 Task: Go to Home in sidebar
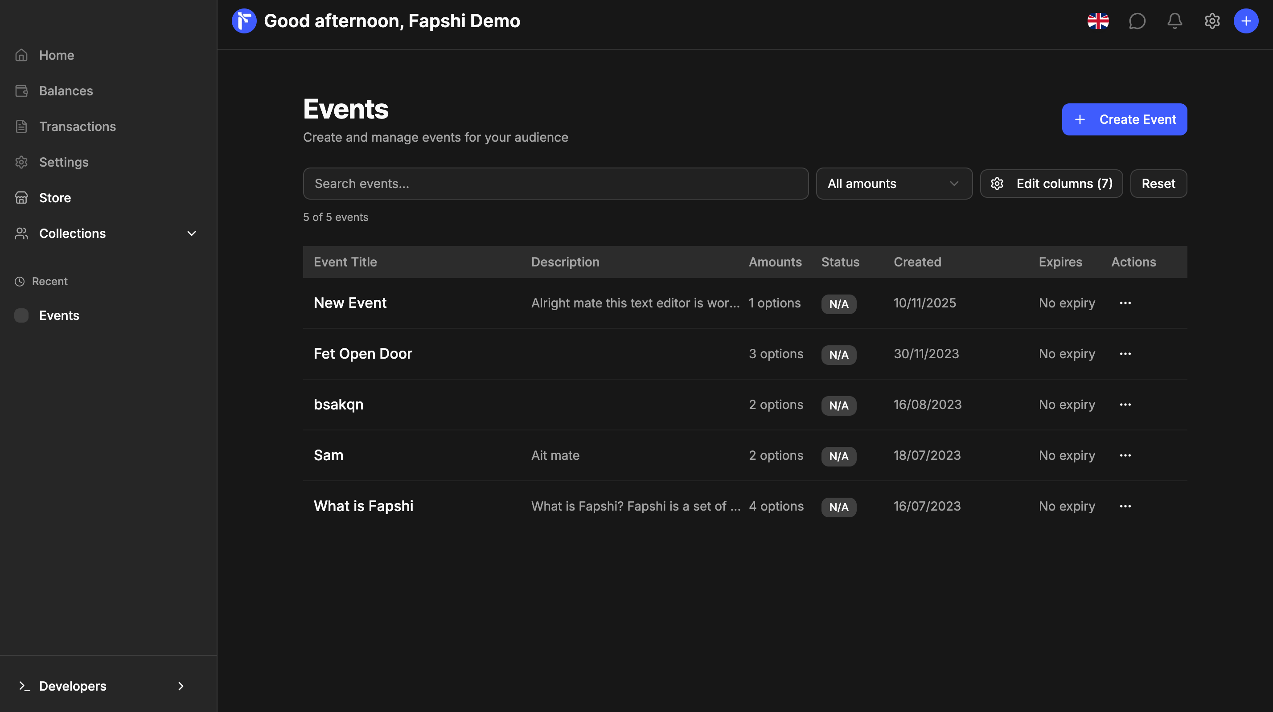pyautogui.click(x=56, y=55)
